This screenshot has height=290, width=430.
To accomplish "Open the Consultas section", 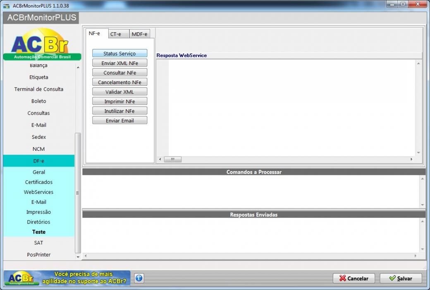I will click(x=39, y=113).
